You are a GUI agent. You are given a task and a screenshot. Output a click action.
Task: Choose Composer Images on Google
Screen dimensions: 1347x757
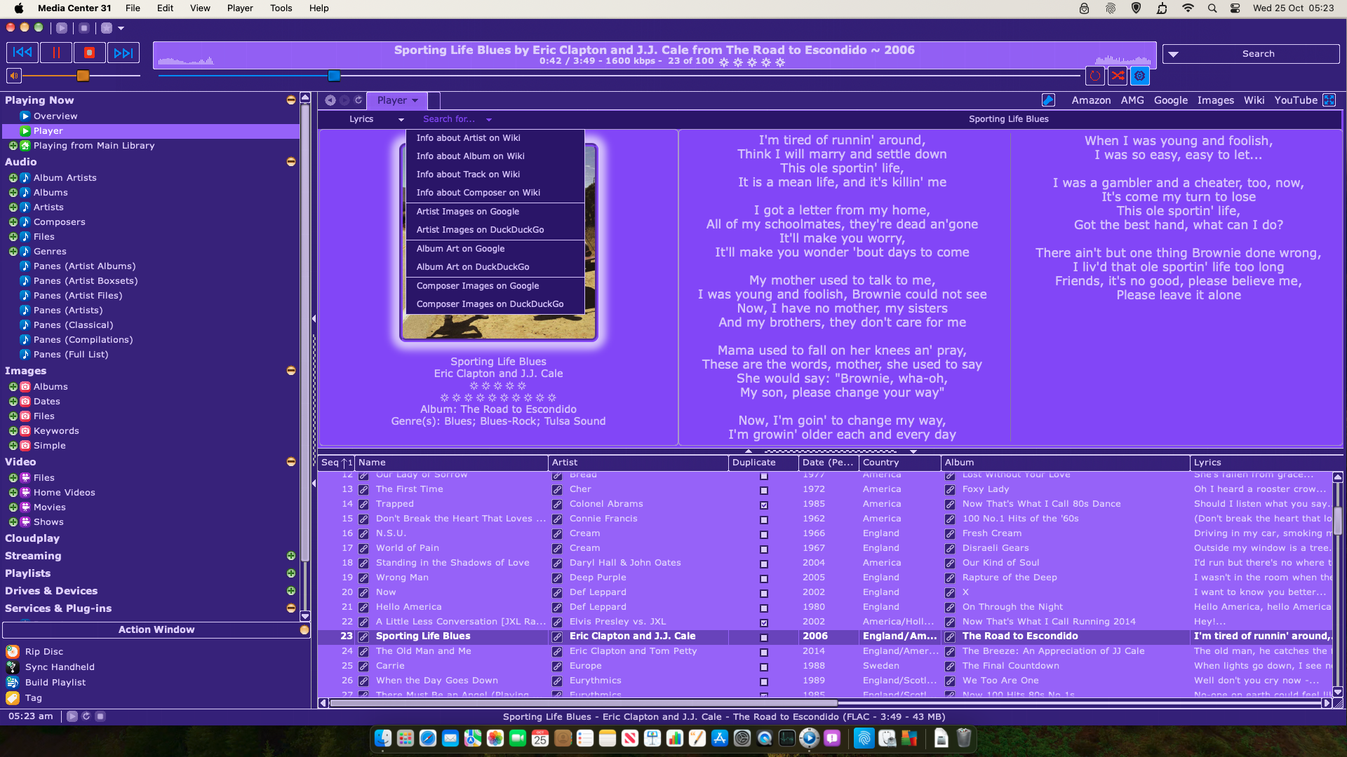coord(495,286)
